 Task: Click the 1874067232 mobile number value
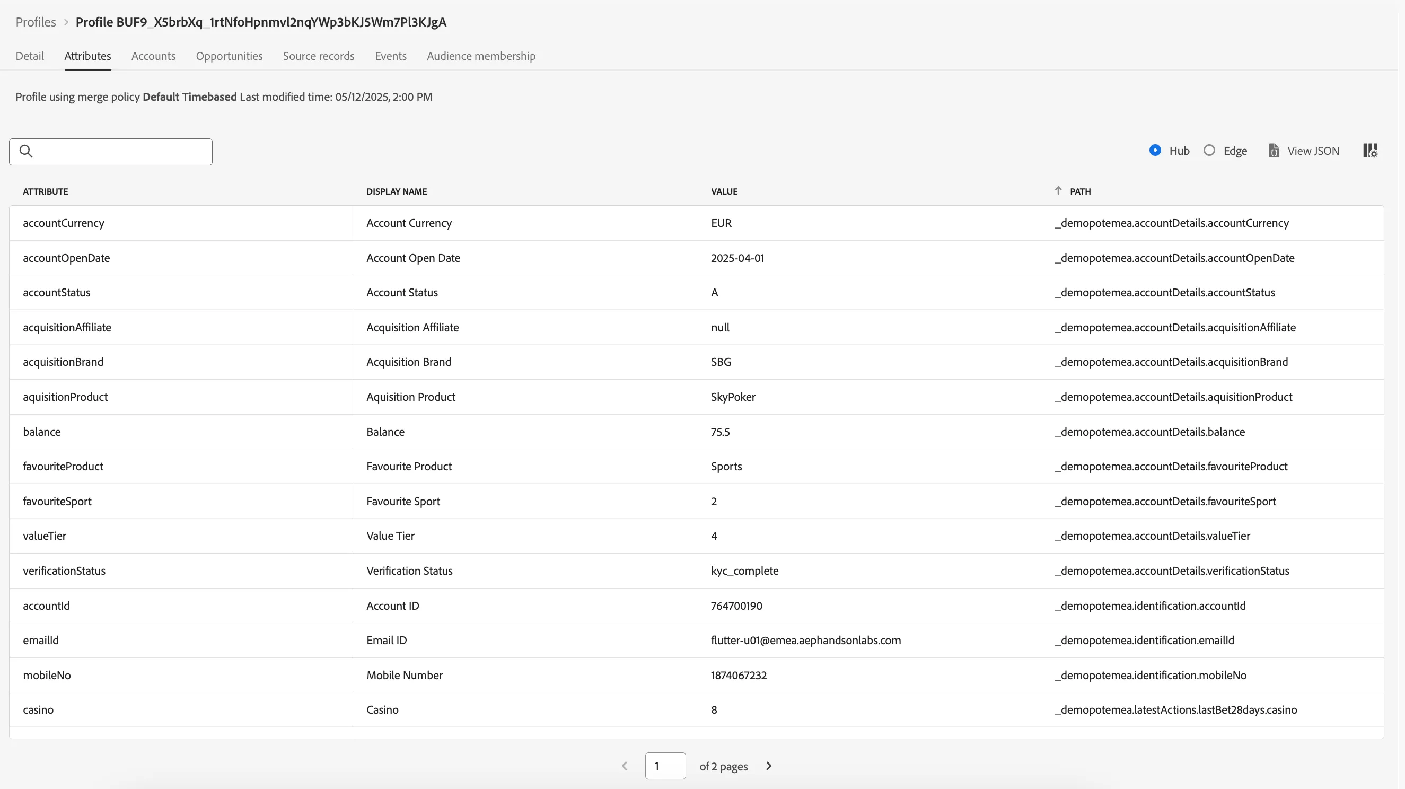point(739,675)
